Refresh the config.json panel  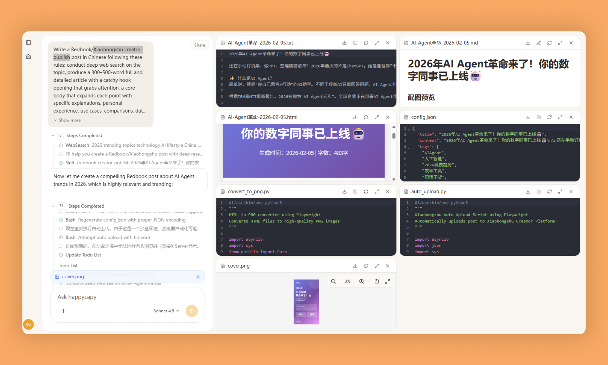click(550, 117)
